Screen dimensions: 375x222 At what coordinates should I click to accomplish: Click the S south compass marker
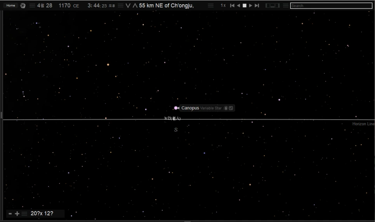[x=176, y=130]
